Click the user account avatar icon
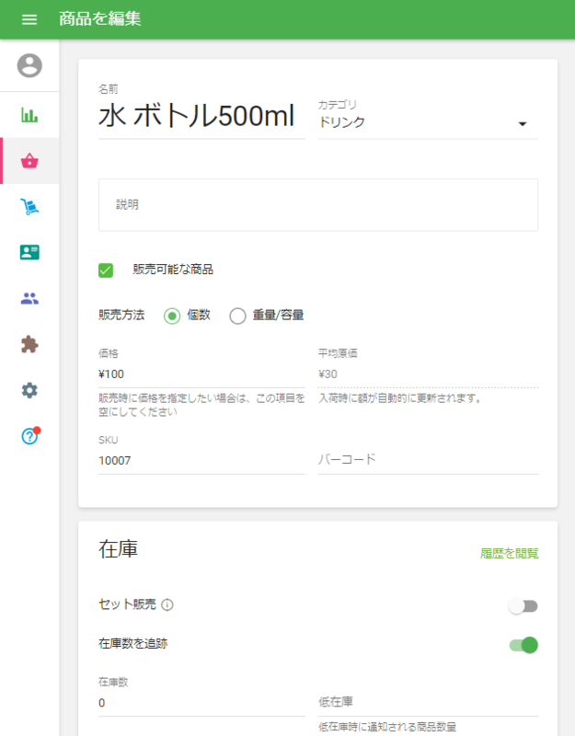 pos(29,65)
